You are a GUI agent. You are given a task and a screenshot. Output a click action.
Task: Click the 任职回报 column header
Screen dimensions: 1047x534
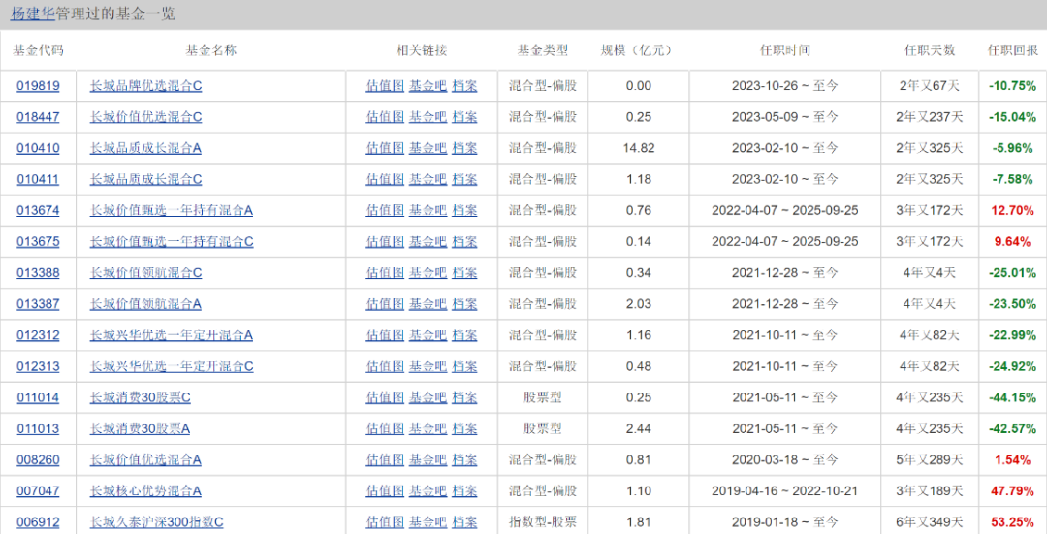click(1013, 50)
